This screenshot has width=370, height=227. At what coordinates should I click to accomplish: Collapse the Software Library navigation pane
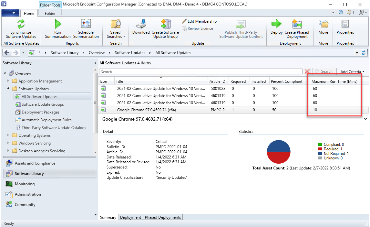click(x=95, y=63)
